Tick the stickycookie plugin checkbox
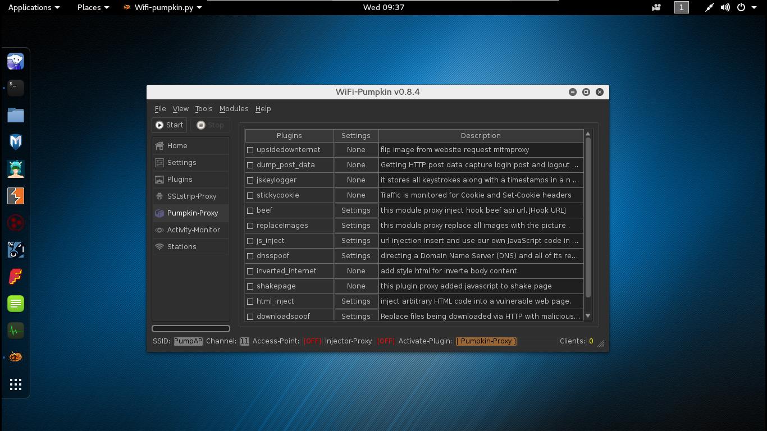767x431 pixels. click(250, 195)
